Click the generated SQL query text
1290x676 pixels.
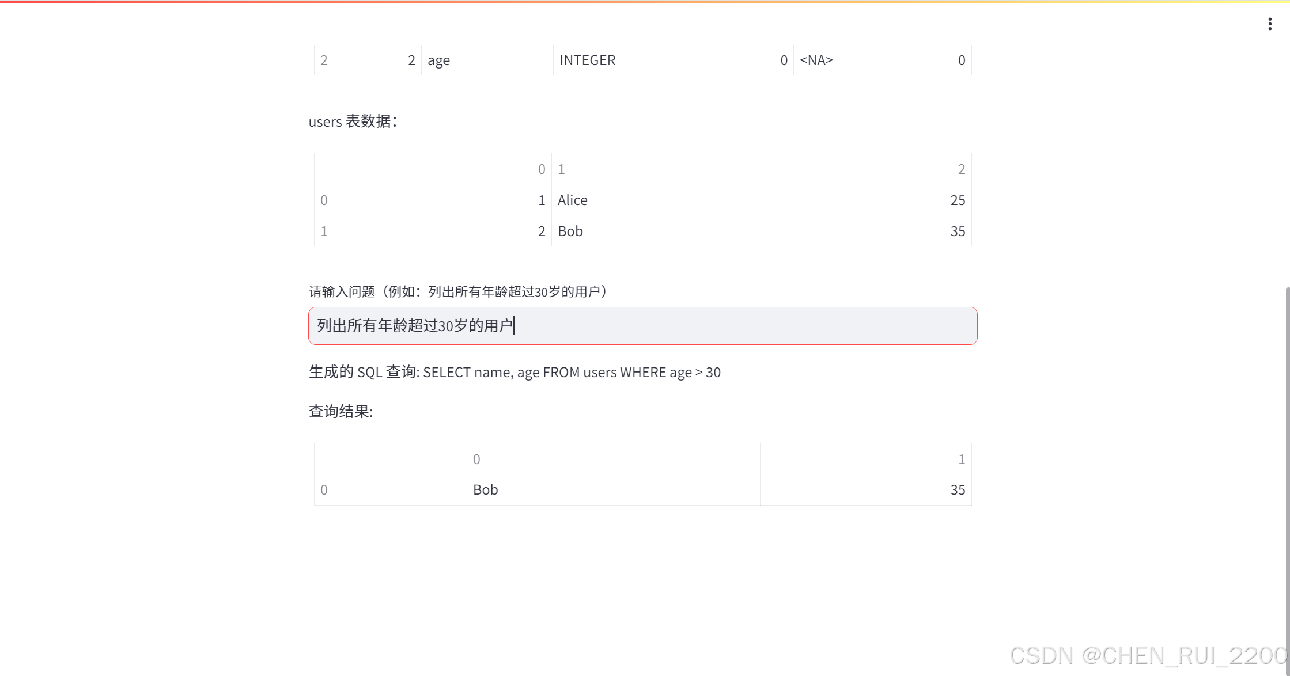pyautogui.click(x=571, y=373)
